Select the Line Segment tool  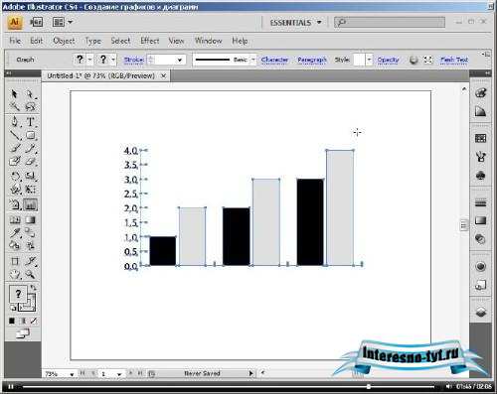pos(14,135)
